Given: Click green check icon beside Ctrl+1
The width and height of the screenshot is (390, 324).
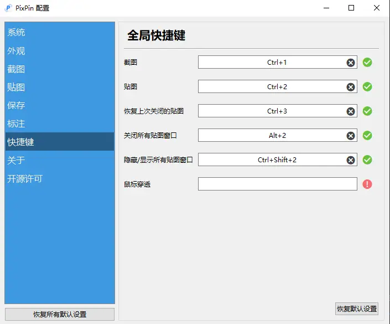Looking at the screenshot, I should pyautogui.click(x=367, y=62).
